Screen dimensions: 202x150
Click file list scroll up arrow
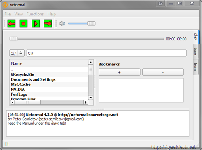(90, 62)
